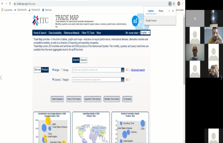This screenshot has height=143, width=223.
Task: Toggle to Service mode
Action: click(37, 70)
